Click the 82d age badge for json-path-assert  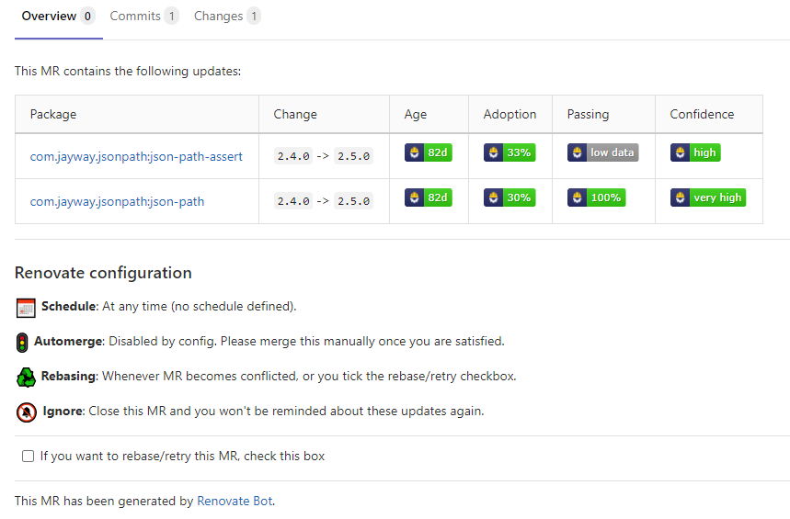(x=429, y=152)
